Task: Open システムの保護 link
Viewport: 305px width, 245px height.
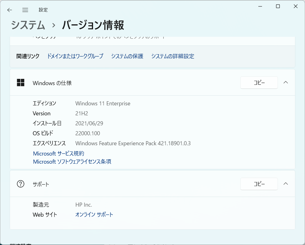Action: [x=127, y=56]
